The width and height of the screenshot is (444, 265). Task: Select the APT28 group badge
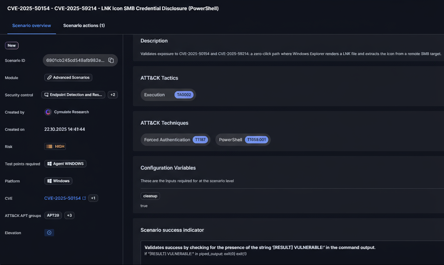53,215
